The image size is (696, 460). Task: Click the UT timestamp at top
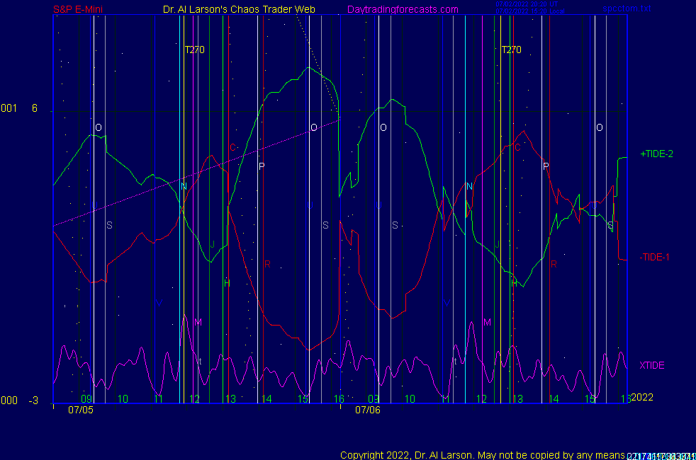tap(527, 4)
